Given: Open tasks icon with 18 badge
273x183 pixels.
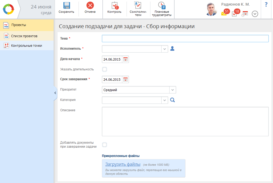Looking at the screenshot, I should 235,14.
